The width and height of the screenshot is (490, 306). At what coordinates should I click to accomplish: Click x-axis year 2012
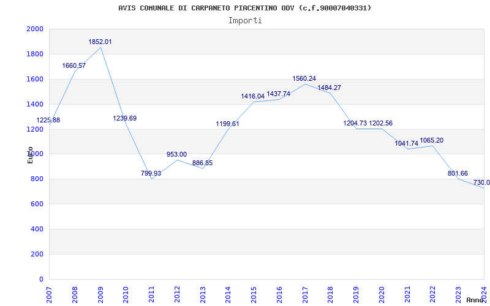pyautogui.click(x=177, y=294)
